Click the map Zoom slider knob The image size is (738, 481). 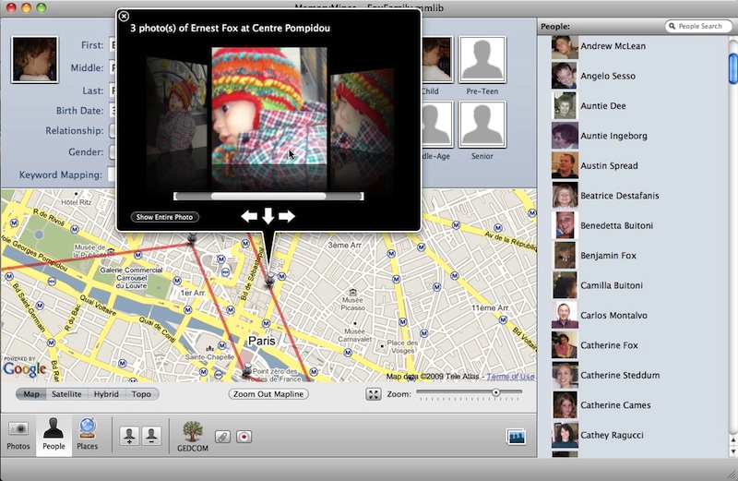click(x=495, y=392)
